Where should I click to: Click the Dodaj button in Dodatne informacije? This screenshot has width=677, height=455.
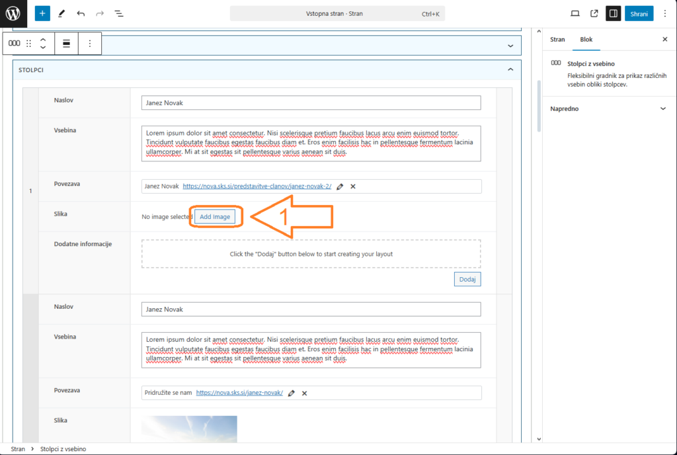coord(467,279)
